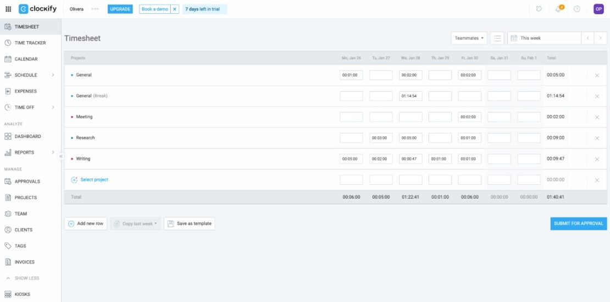This screenshot has width=610, height=302.
Task: Click Submit for Approval button
Action: (579, 223)
